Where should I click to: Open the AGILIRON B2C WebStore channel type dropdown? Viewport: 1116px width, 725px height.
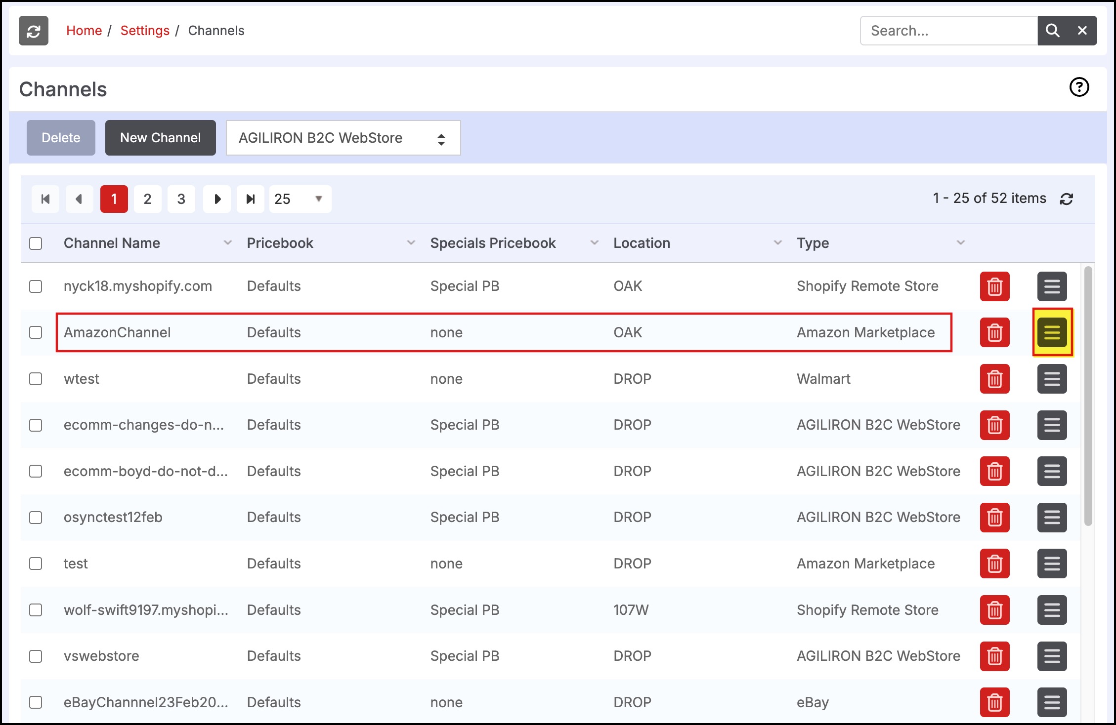(x=343, y=138)
